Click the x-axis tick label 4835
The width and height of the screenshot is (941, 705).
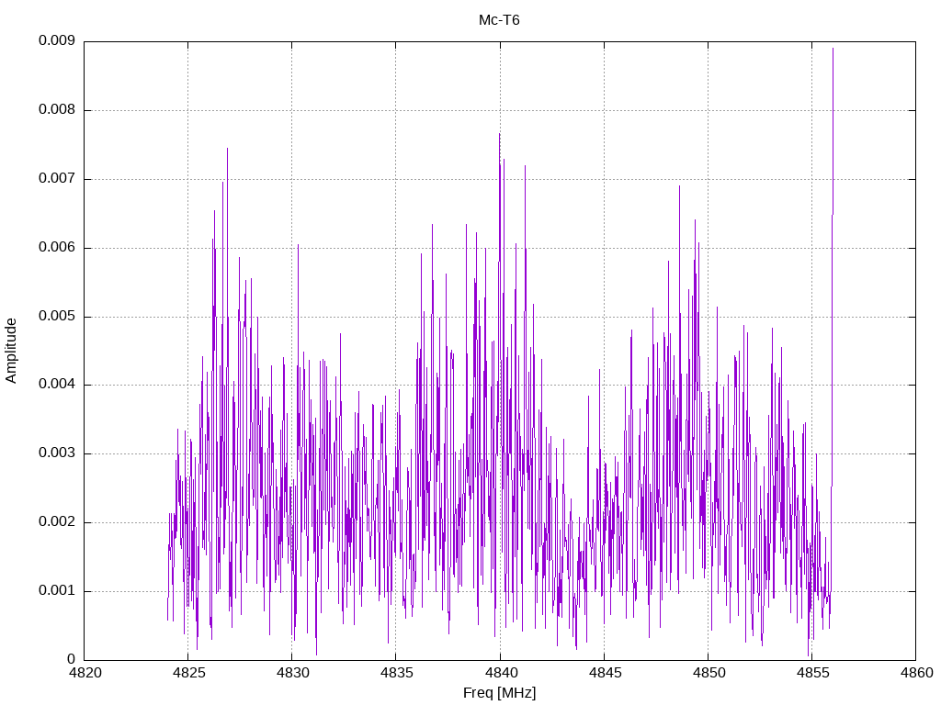[x=396, y=673]
